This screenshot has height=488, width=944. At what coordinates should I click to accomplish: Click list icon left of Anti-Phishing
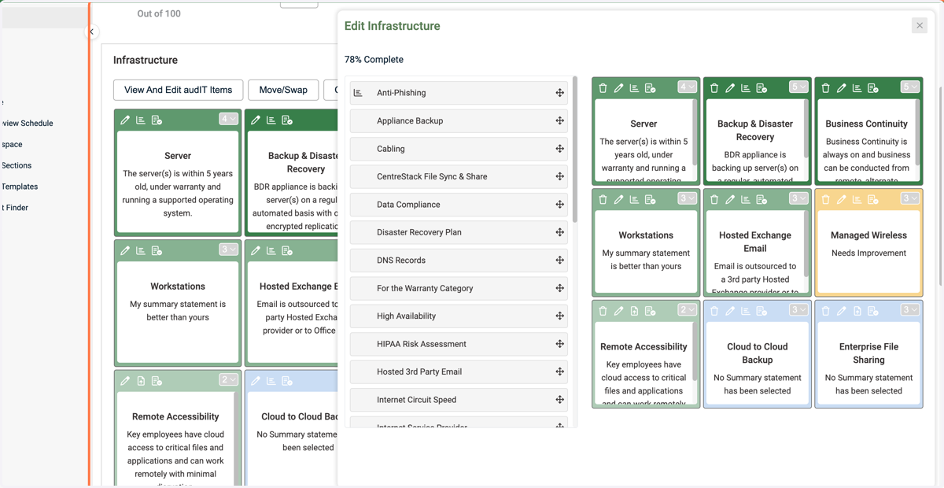(358, 93)
